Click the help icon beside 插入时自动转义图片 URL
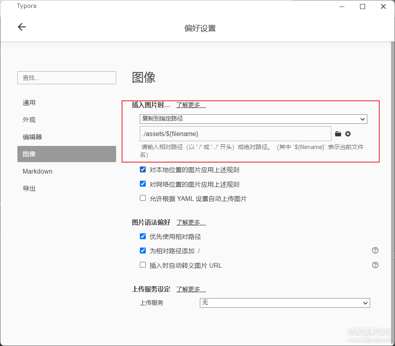Viewport: 395px width, 346px height. pos(375,265)
